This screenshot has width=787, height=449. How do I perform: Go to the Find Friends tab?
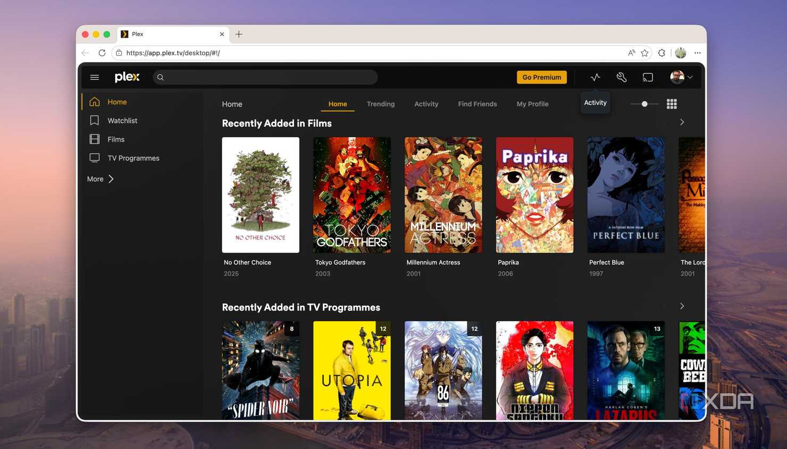pyautogui.click(x=478, y=104)
